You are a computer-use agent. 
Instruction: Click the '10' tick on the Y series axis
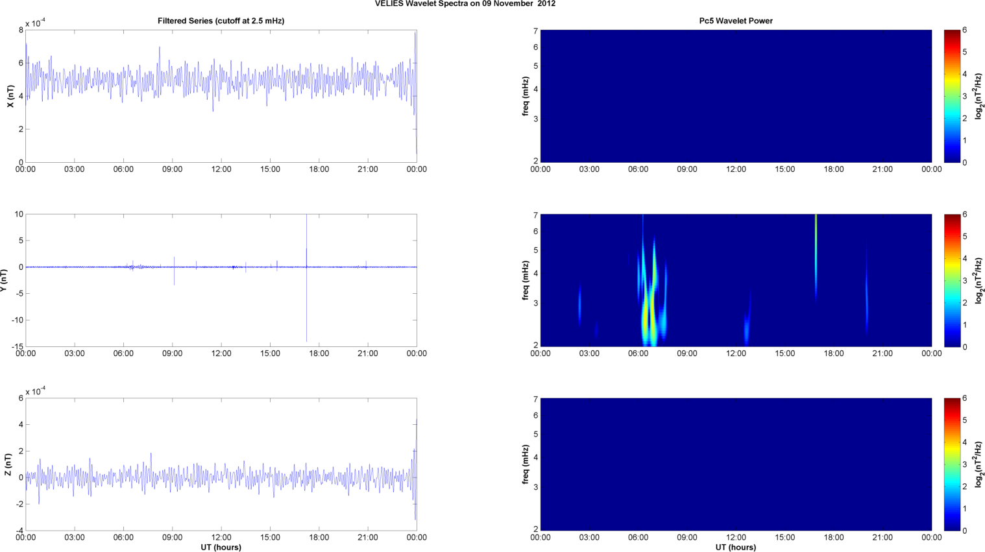point(19,214)
